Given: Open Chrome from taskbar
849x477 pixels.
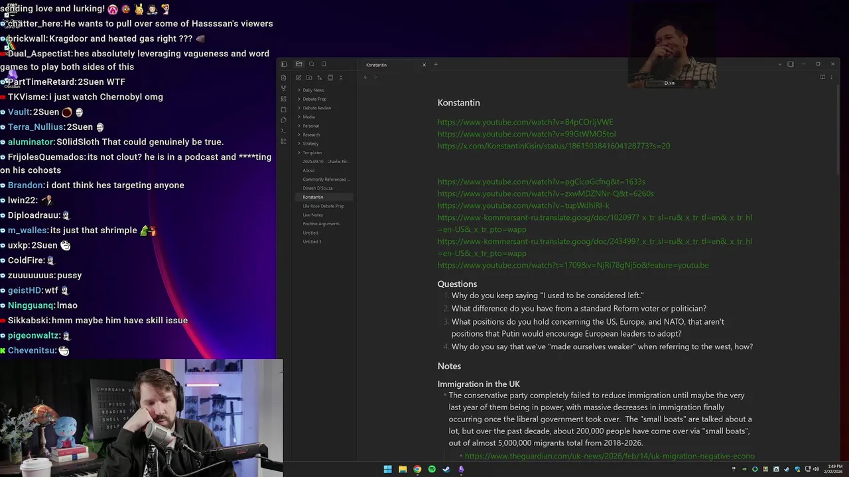Looking at the screenshot, I should click(x=417, y=469).
